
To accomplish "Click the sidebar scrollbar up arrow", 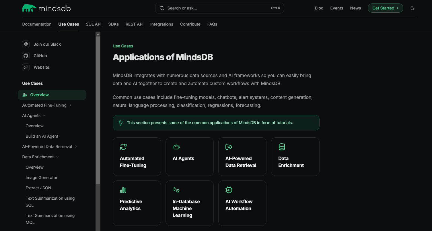I will pyautogui.click(x=98, y=34).
